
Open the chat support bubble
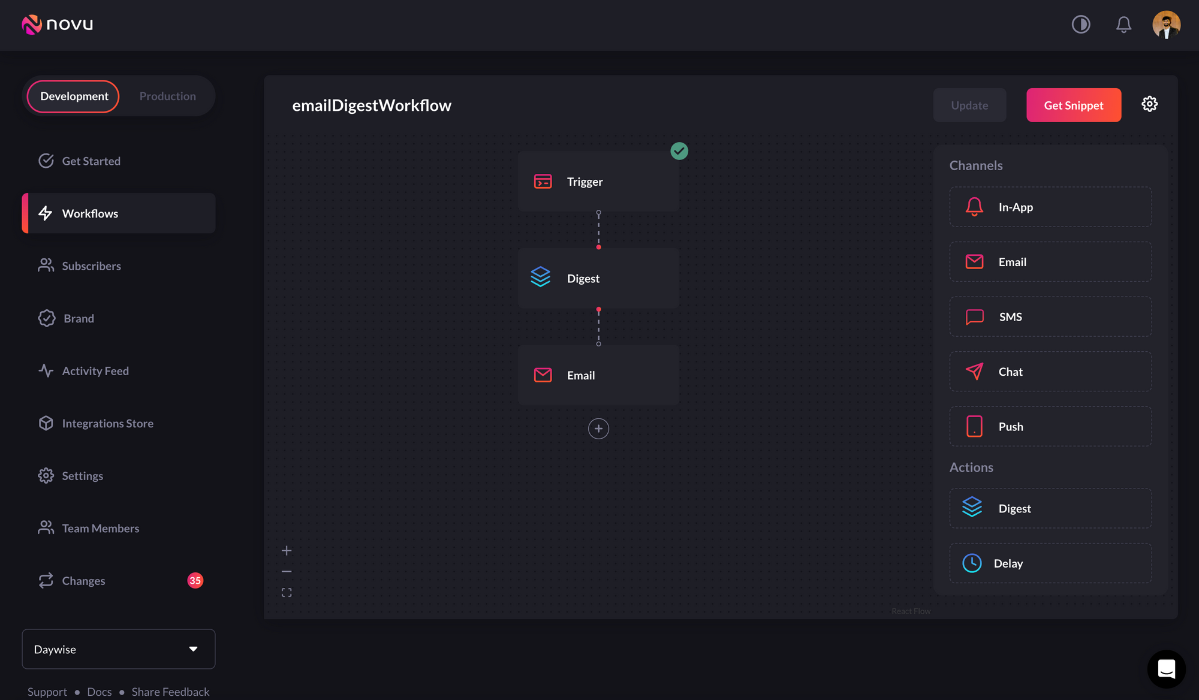pyautogui.click(x=1166, y=669)
